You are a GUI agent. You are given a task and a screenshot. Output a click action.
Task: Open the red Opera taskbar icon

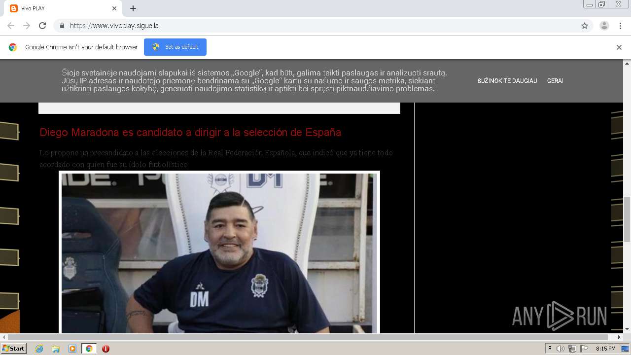coord(105,349)
